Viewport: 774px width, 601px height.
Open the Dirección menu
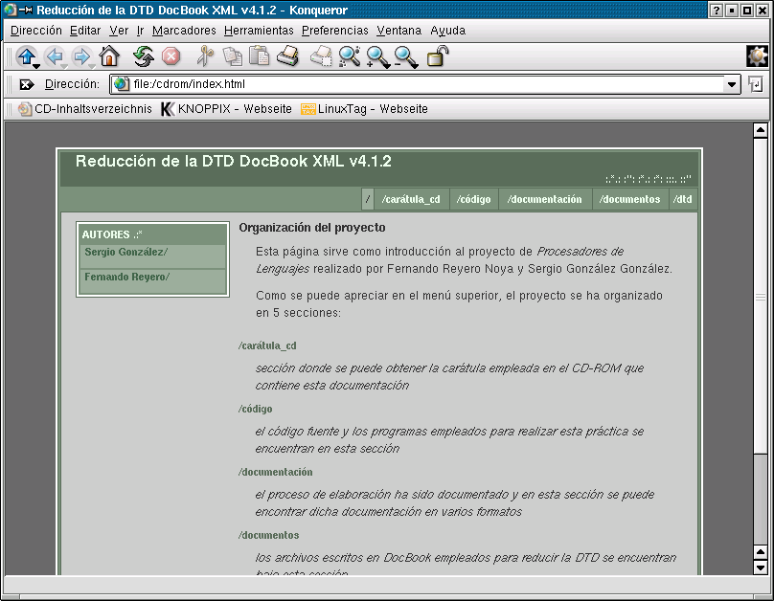[x=36, y=31]
